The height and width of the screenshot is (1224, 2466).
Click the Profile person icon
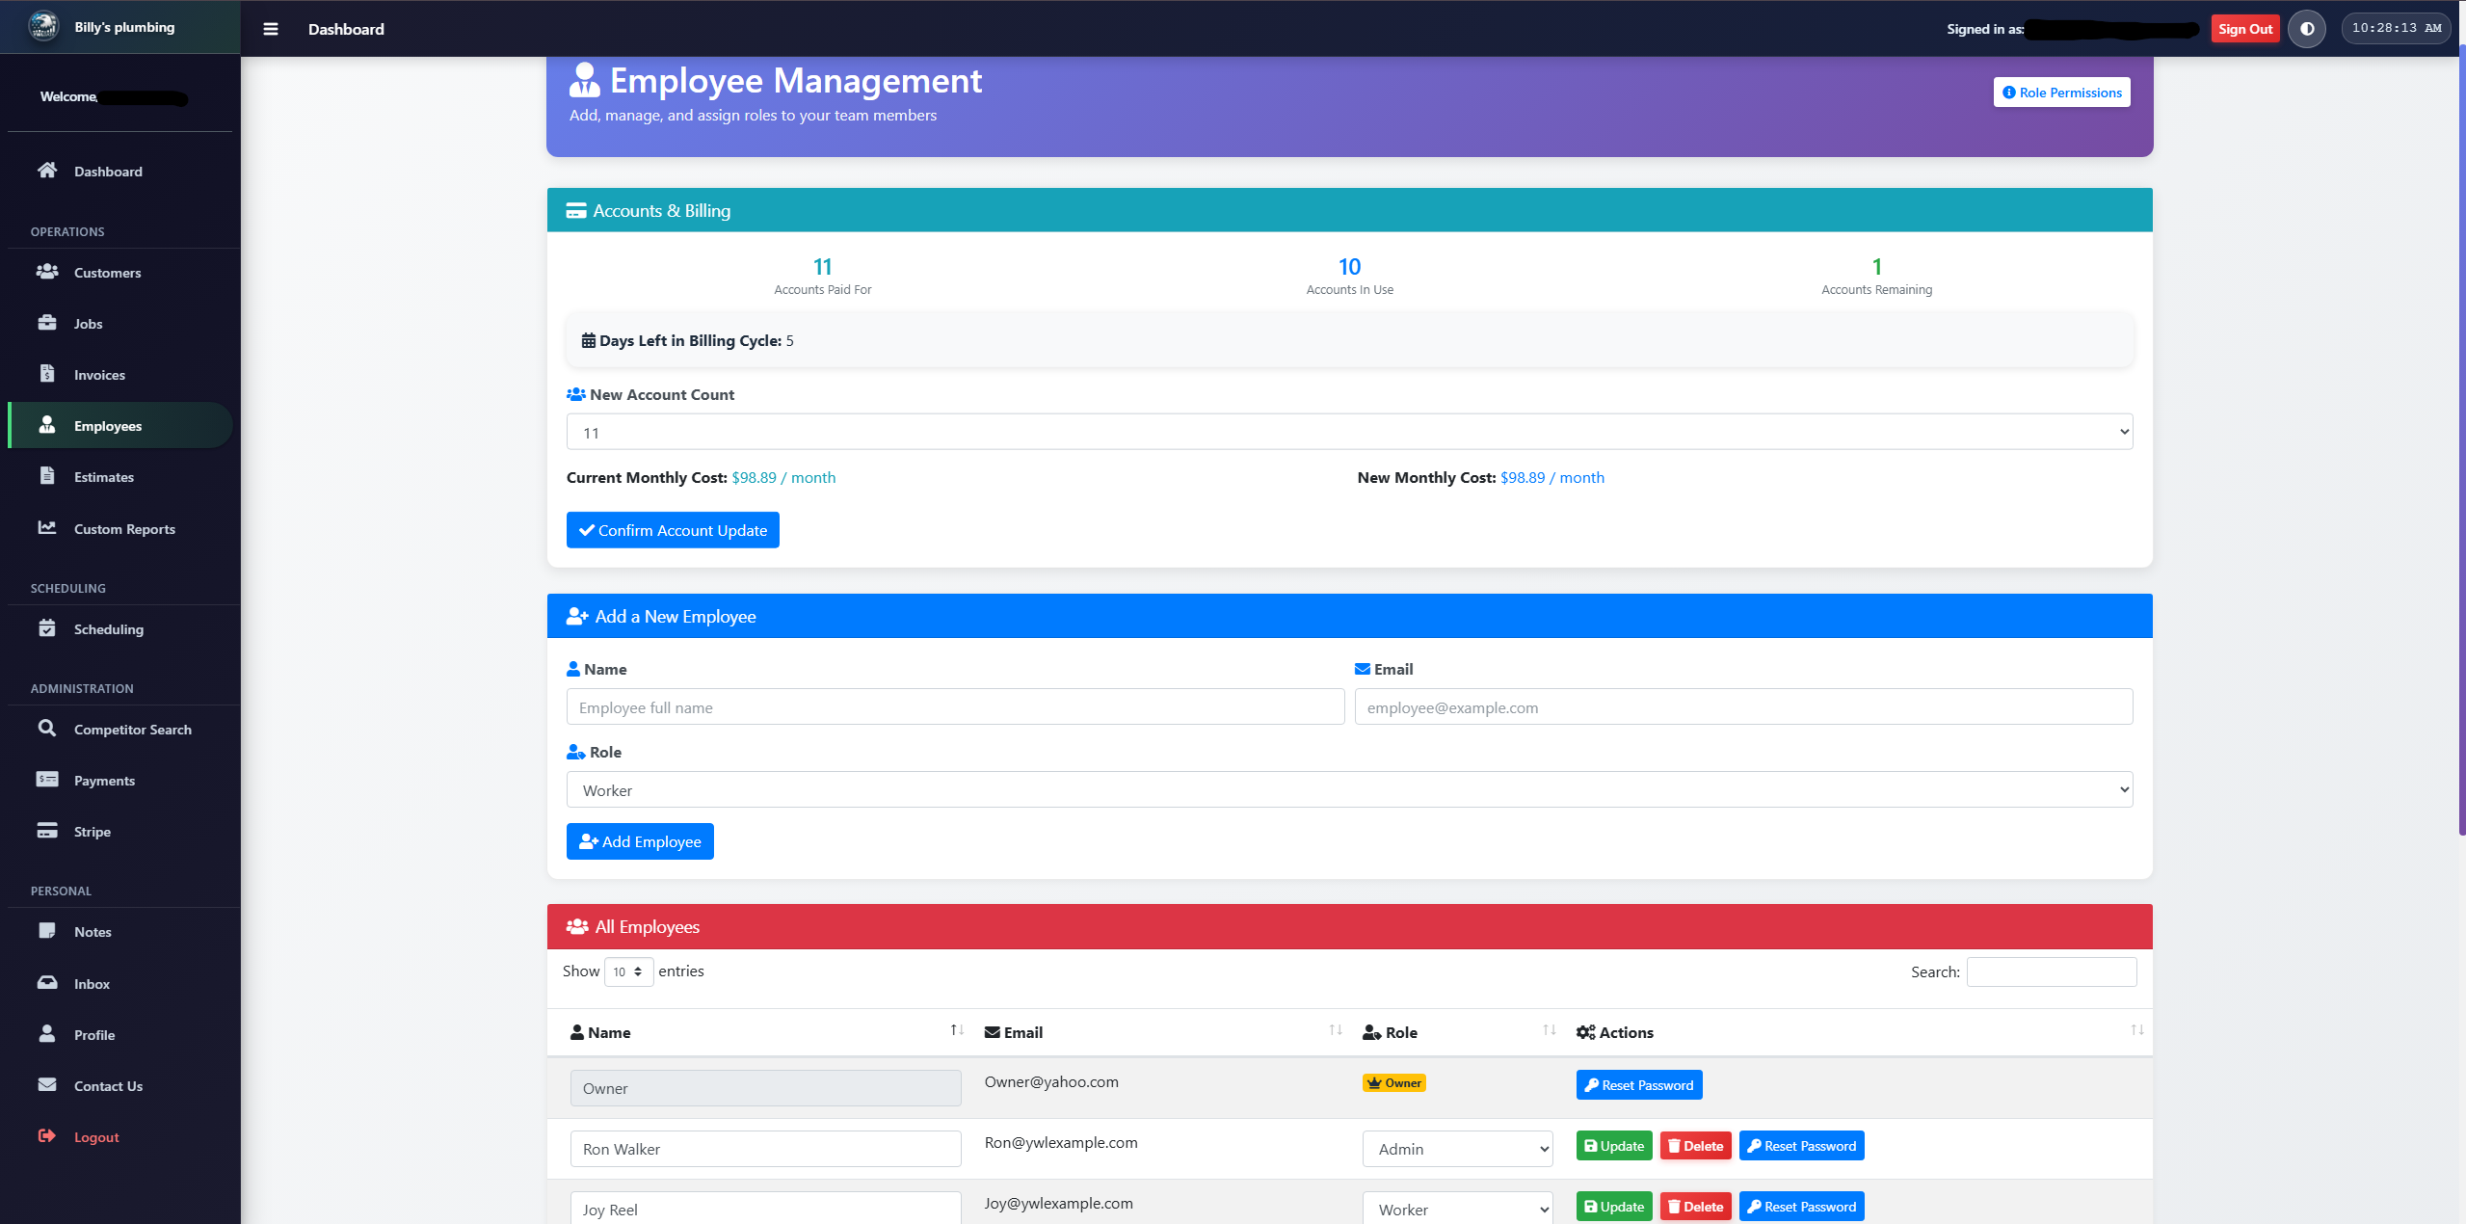tap(46, 1033)
